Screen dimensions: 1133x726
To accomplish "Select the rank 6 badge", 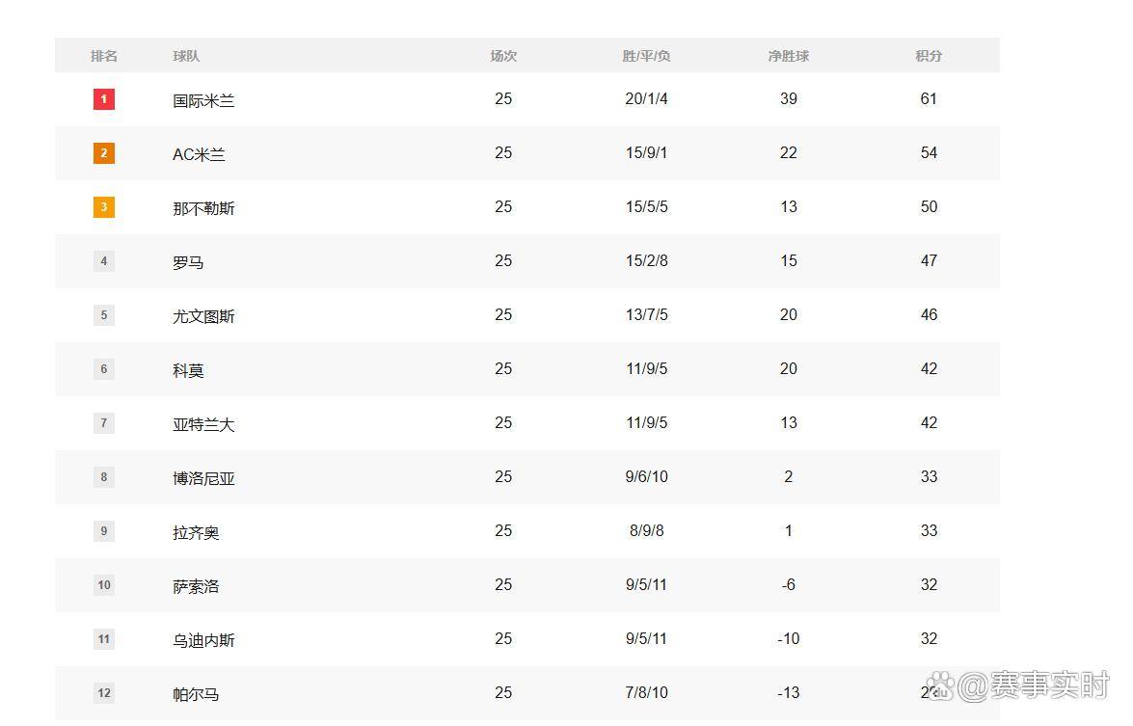I will [104, 369].
